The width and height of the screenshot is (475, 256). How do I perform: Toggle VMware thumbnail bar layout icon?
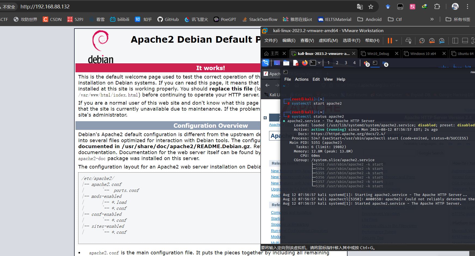465,40
